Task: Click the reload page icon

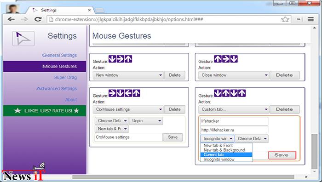Action: pyautogui.click(x=38, y=19)
